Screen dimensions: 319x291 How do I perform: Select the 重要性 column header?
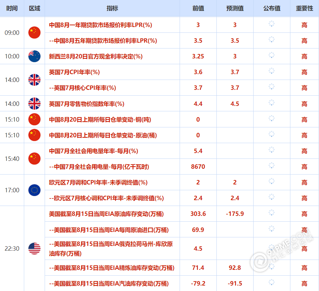pyautogui.click(x=304, y=8)
